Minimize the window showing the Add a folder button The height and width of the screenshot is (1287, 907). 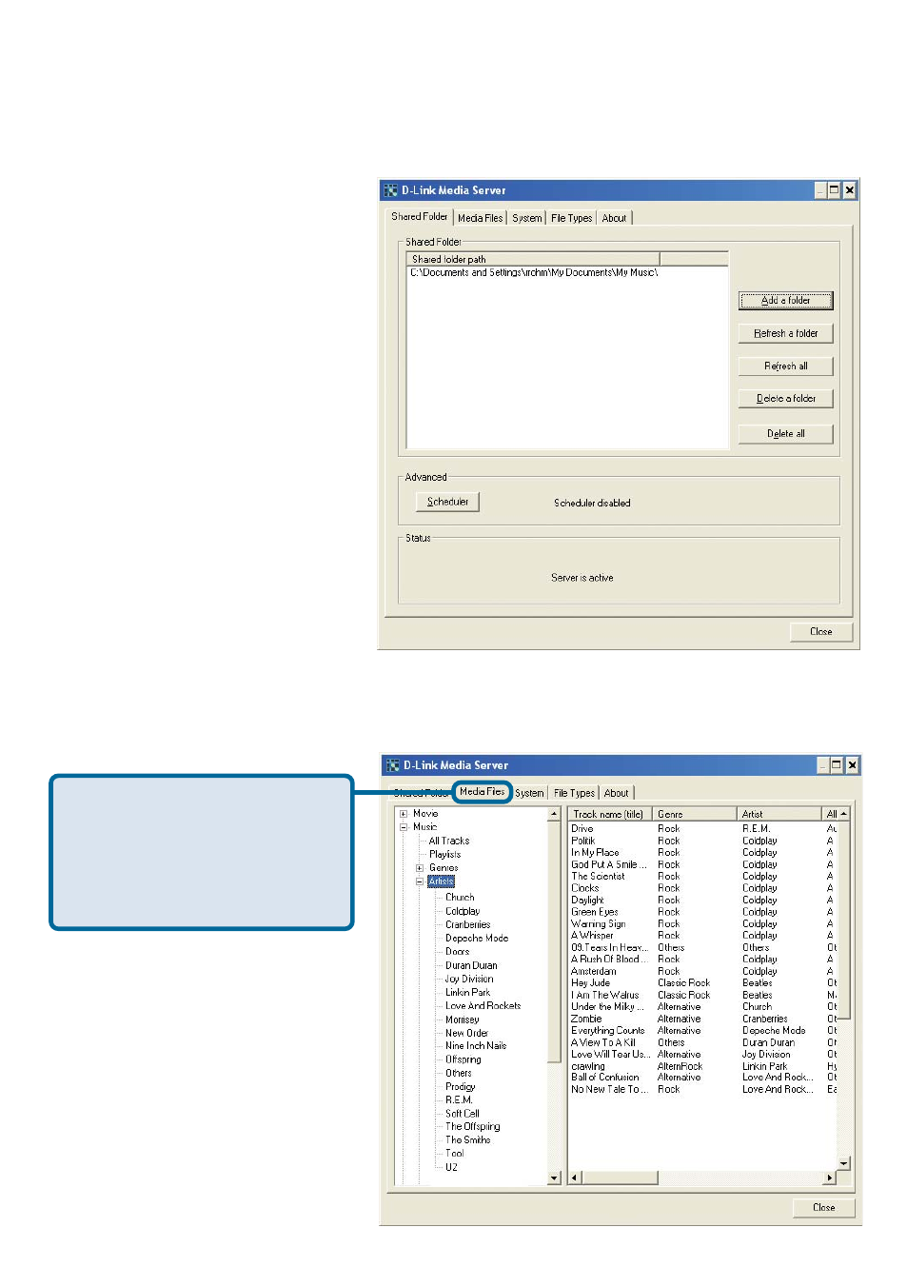[819, 190]
